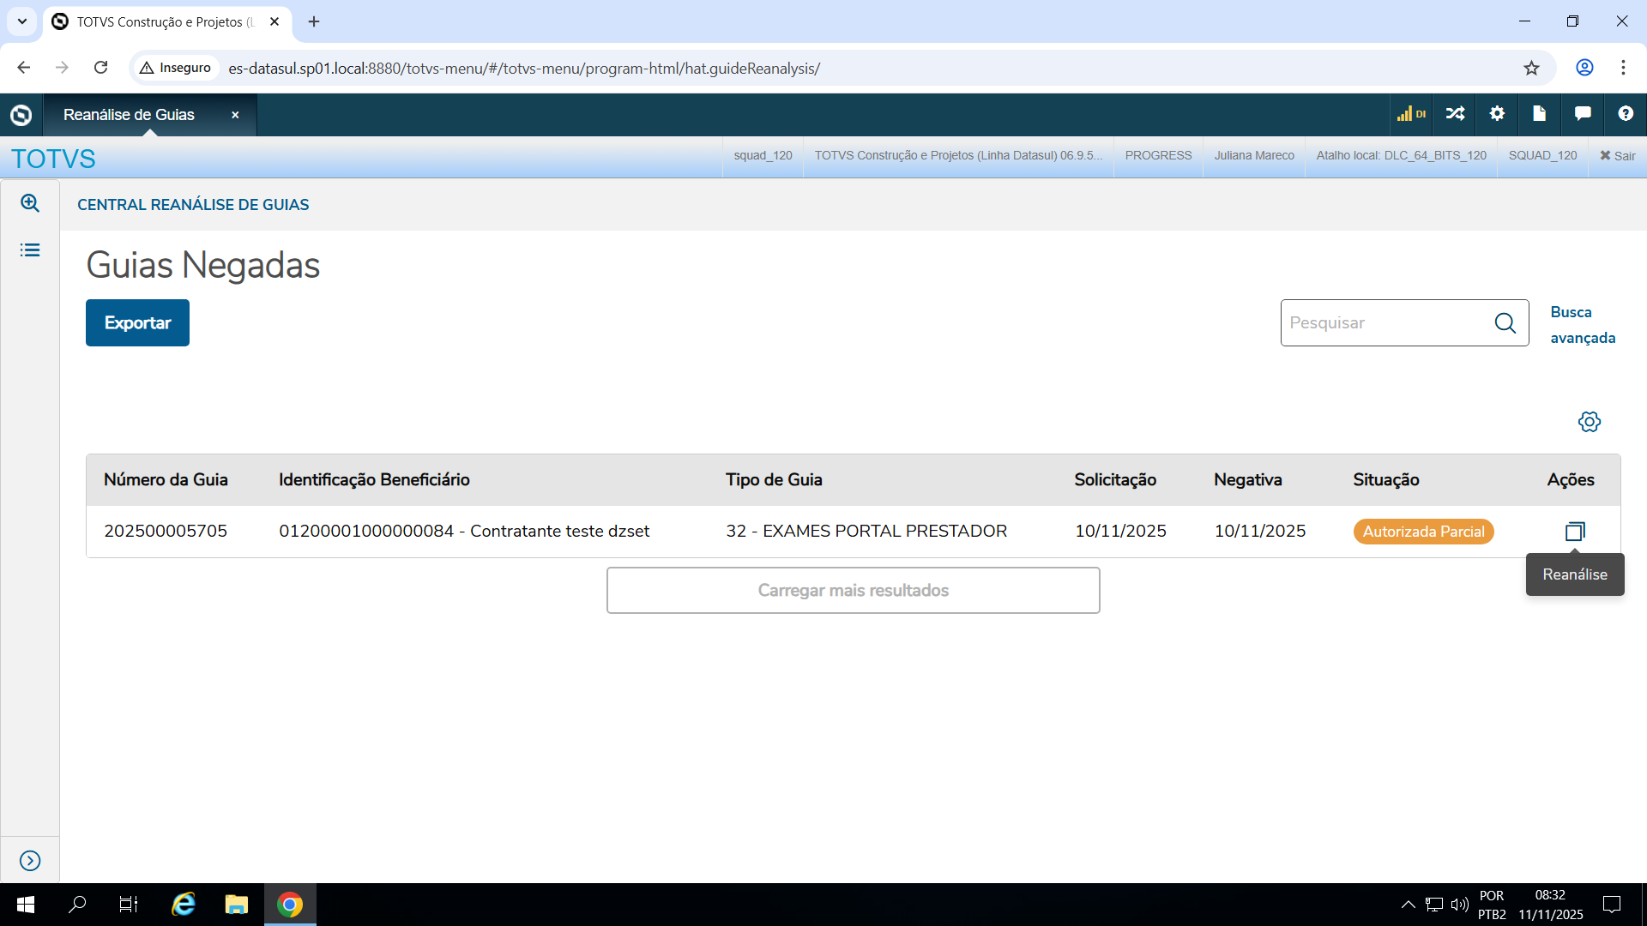Click the help question mark icon

tap(1625, 114)
